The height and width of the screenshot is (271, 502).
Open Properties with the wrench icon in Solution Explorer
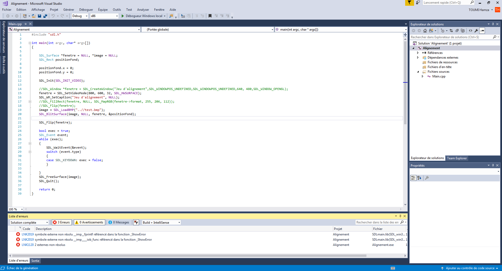(476, 31)
